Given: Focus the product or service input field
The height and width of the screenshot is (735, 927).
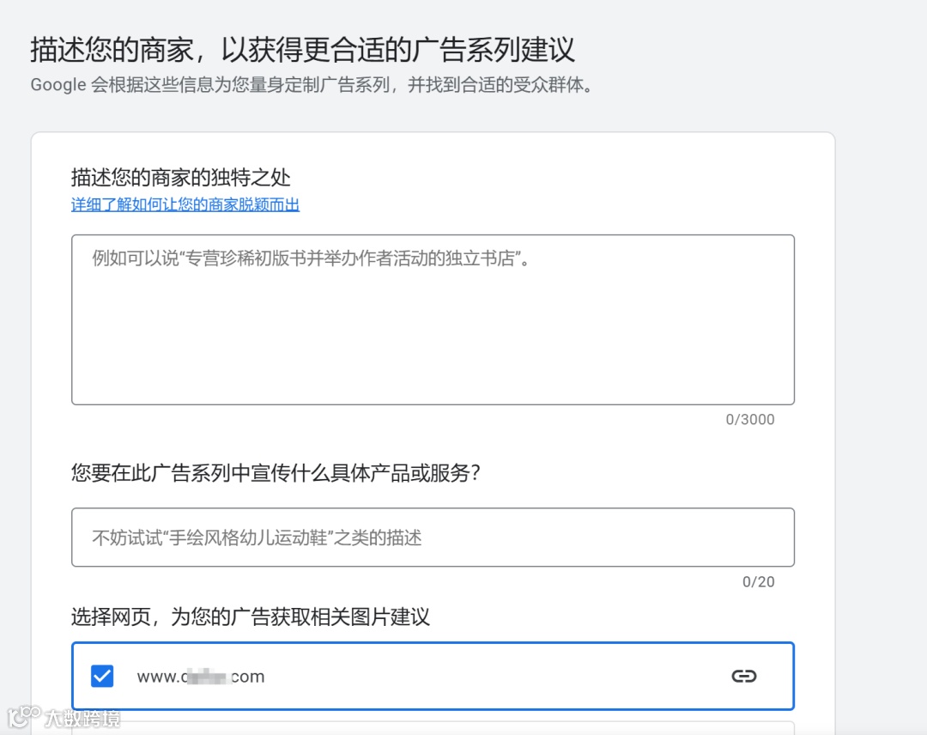Looking at the screenshot, I should pos(433,537).
